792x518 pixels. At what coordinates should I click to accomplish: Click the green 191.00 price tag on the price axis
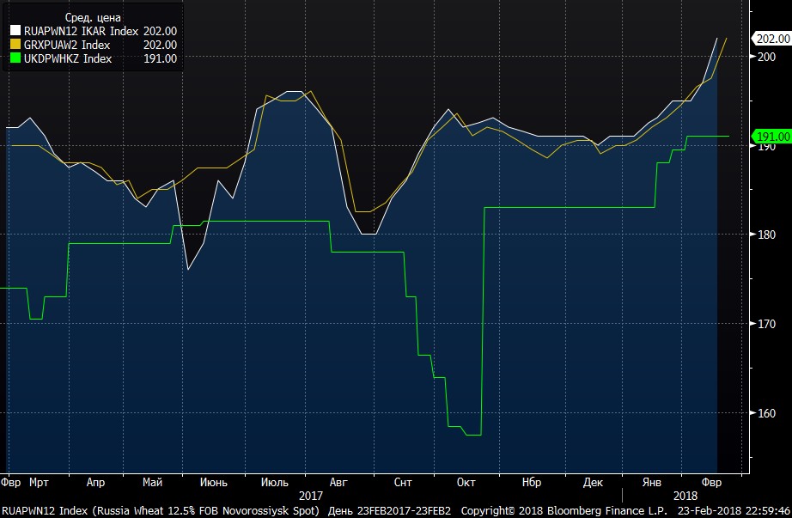click(x=771, y=137)
